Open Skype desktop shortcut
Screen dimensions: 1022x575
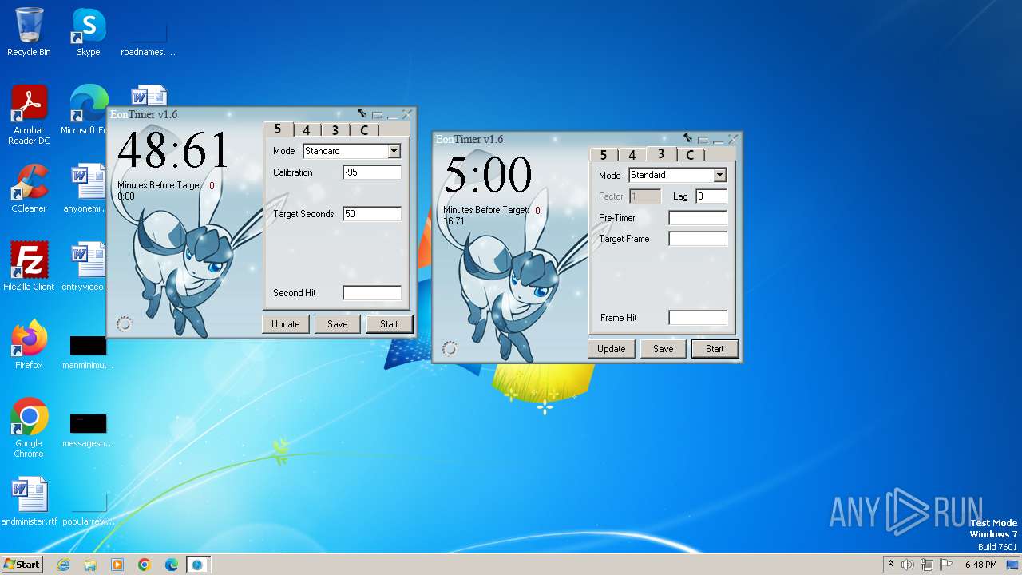click(88, 32)
